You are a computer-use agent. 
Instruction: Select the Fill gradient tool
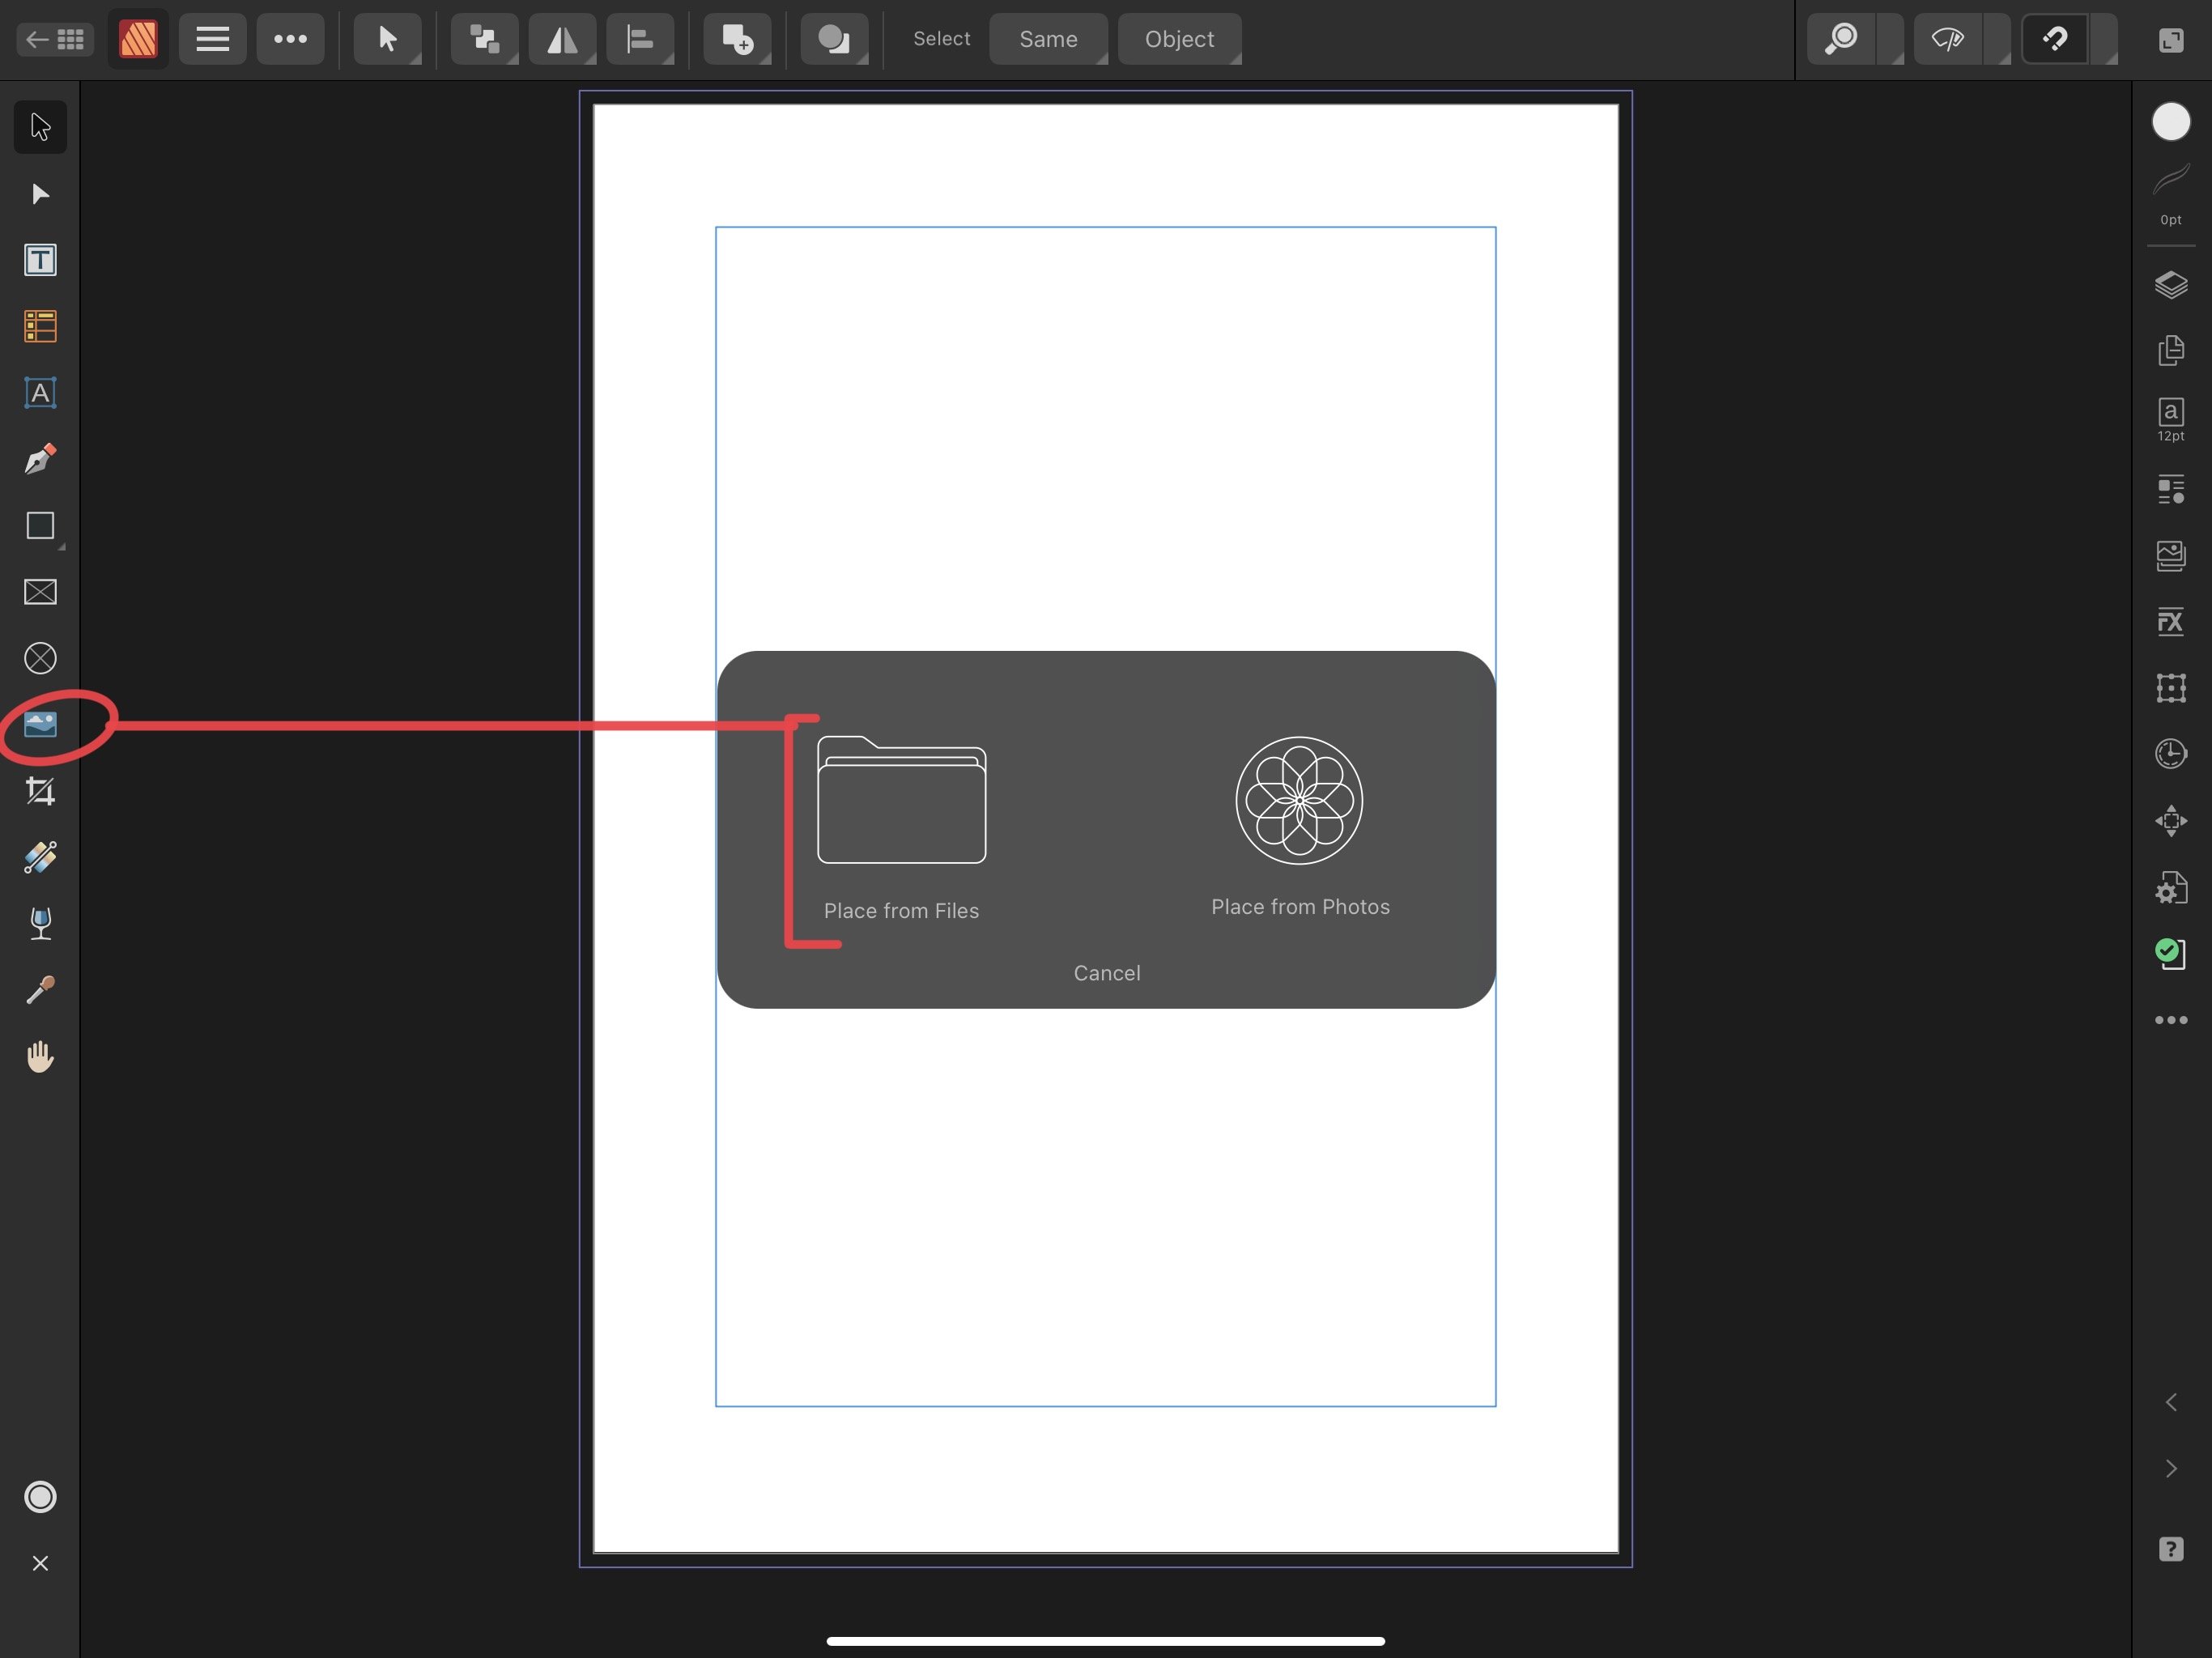click(40, 857)
